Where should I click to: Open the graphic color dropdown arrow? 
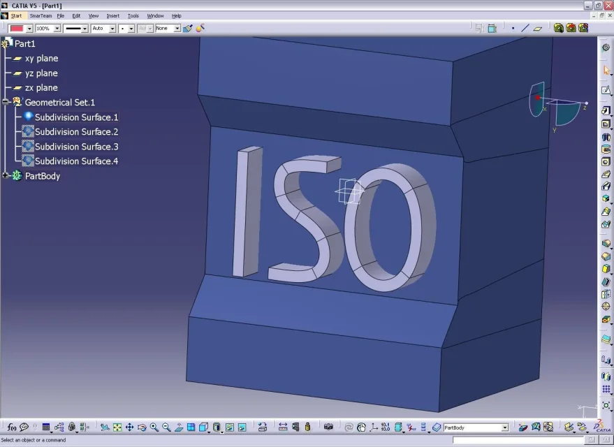point(29,29)
